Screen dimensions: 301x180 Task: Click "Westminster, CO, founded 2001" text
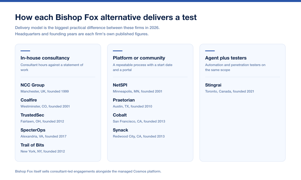(45, 106)
